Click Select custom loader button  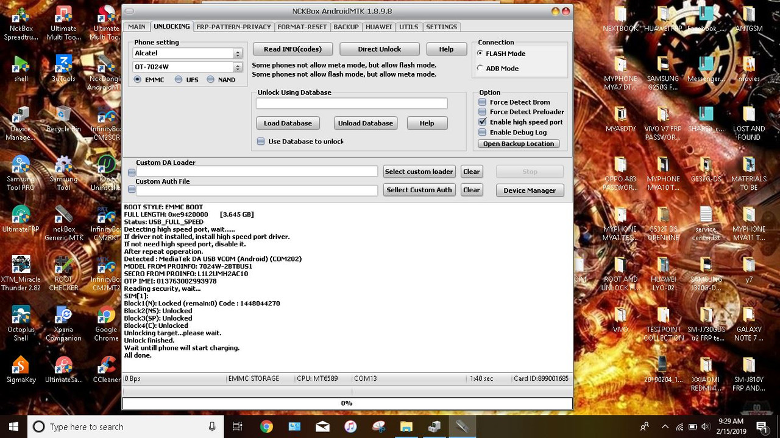pos(419,172)
